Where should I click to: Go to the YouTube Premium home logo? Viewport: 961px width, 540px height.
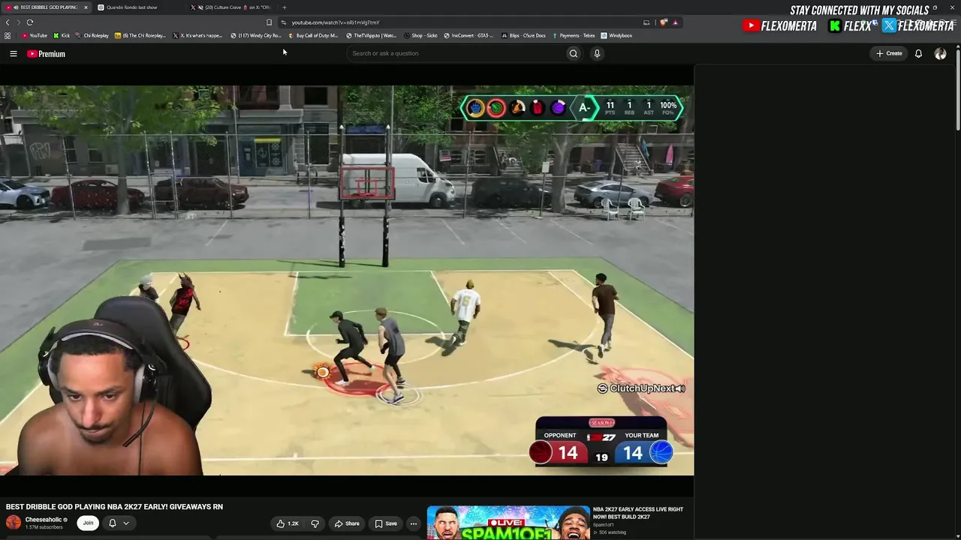click(47, 54)
